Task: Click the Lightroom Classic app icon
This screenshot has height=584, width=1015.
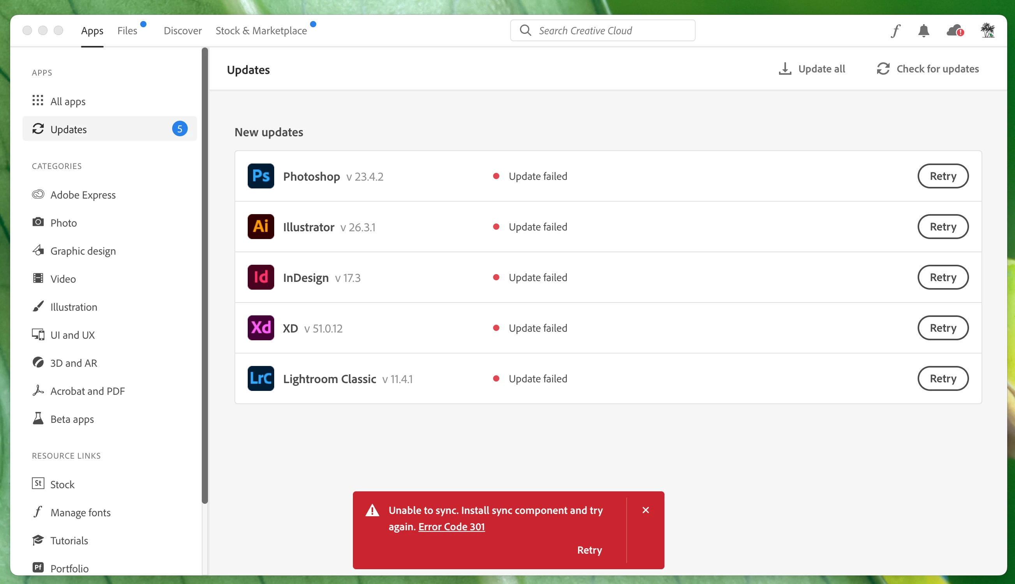Action: pos(261,378)
